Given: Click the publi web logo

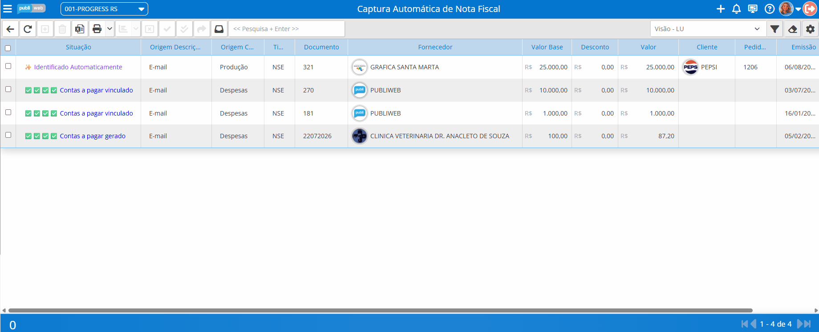Looking at the screenshot, I should pos(32,8).
